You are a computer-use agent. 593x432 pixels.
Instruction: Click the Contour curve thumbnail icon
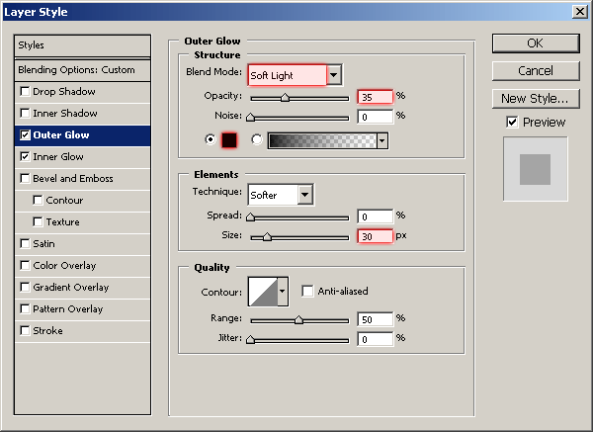[262, 292]
